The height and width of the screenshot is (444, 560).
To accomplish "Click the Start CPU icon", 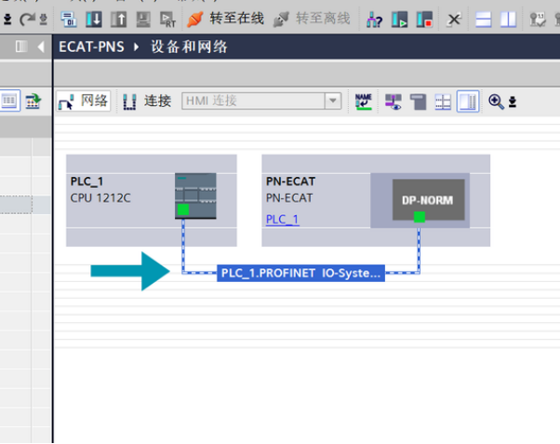I will [399, 20].
